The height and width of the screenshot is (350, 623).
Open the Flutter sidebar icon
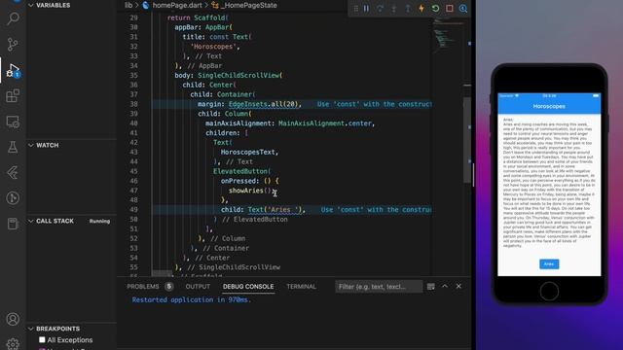pyautogui.click(x=13, y=173)
